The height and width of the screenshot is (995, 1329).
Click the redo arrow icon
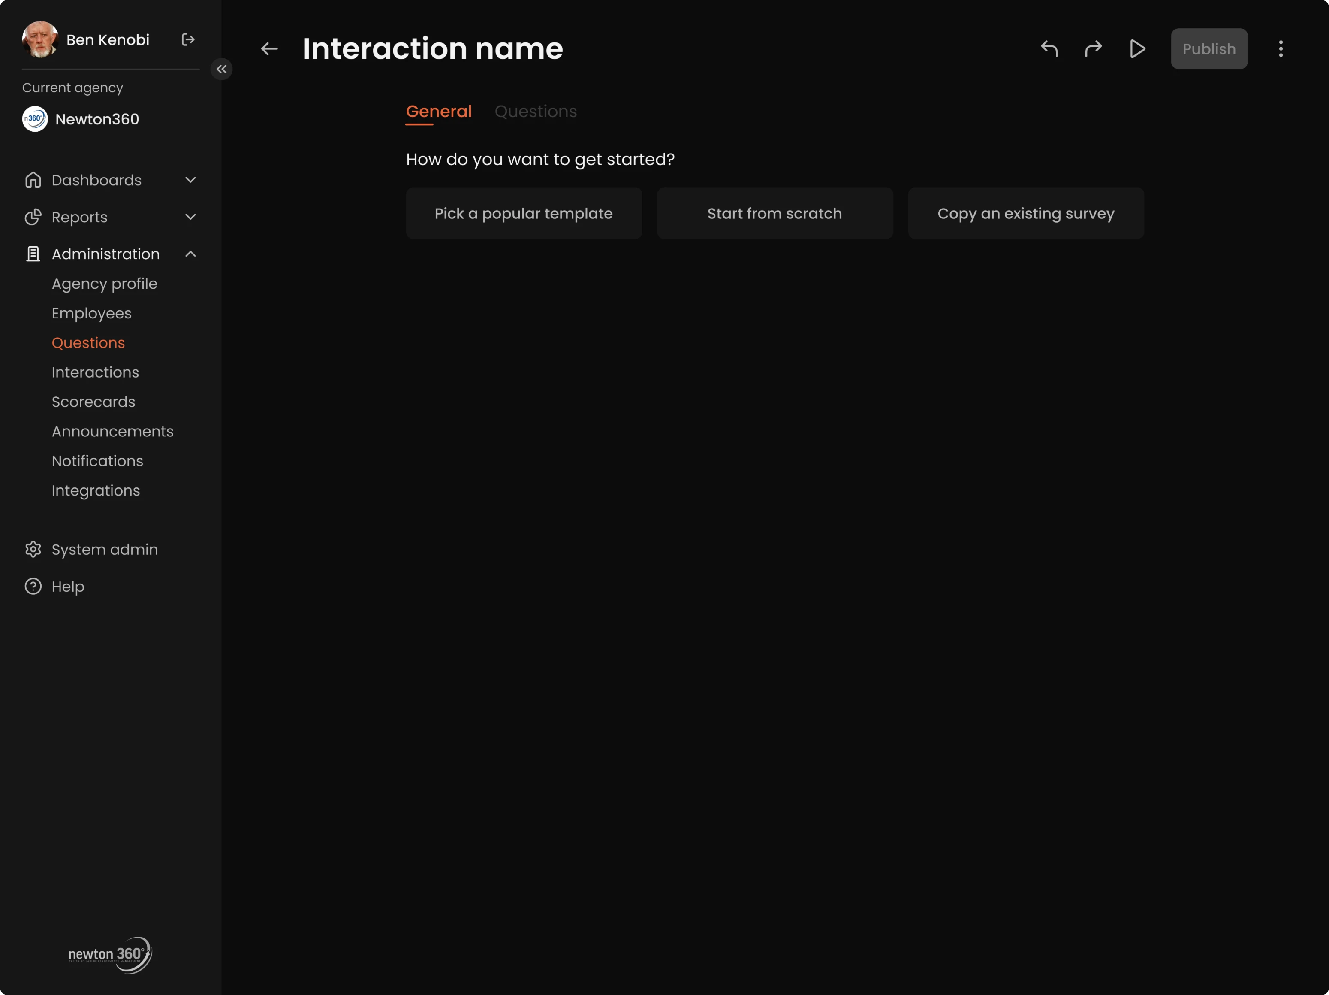click(1093, 48)
